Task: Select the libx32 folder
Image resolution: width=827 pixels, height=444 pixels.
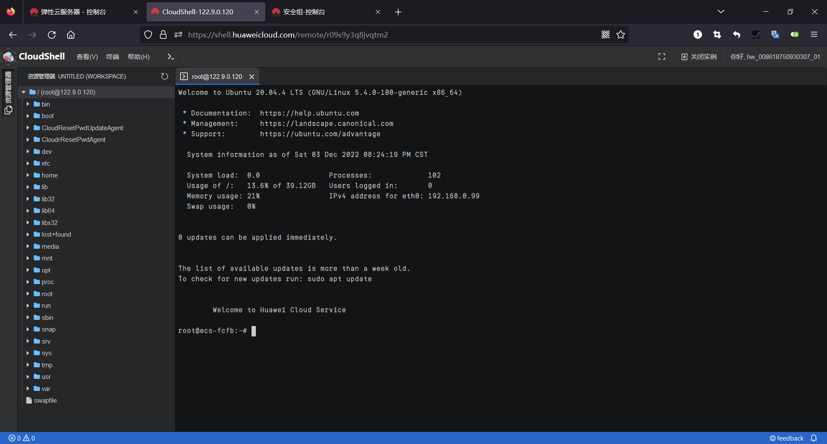Action: (50, 223)
